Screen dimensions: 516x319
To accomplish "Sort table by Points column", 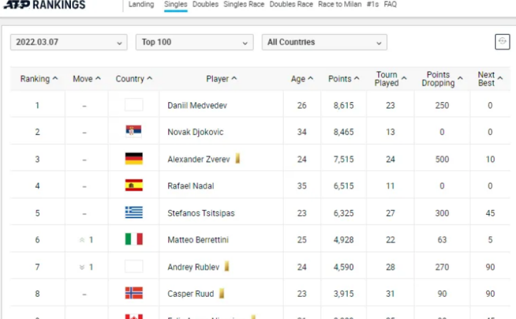I will point(344,79).
